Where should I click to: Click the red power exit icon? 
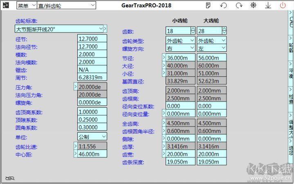tap(283, 5)
